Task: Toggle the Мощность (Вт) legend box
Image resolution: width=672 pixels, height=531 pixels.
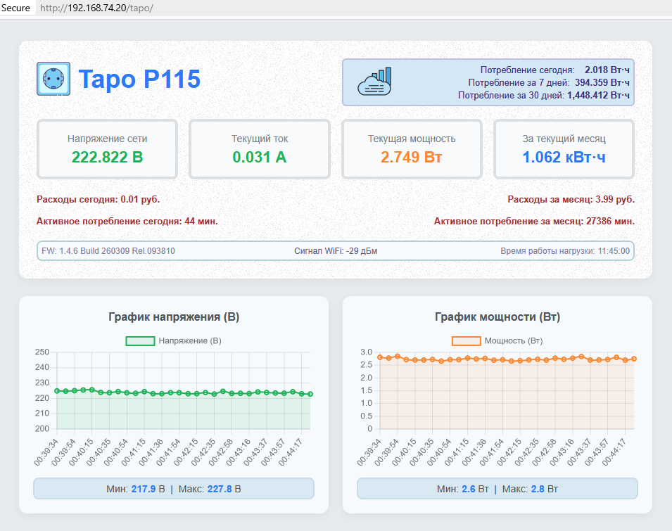Action: click(x=467, y=341)
